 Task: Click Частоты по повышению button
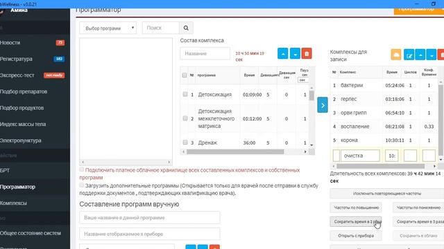tap(356, 207)
